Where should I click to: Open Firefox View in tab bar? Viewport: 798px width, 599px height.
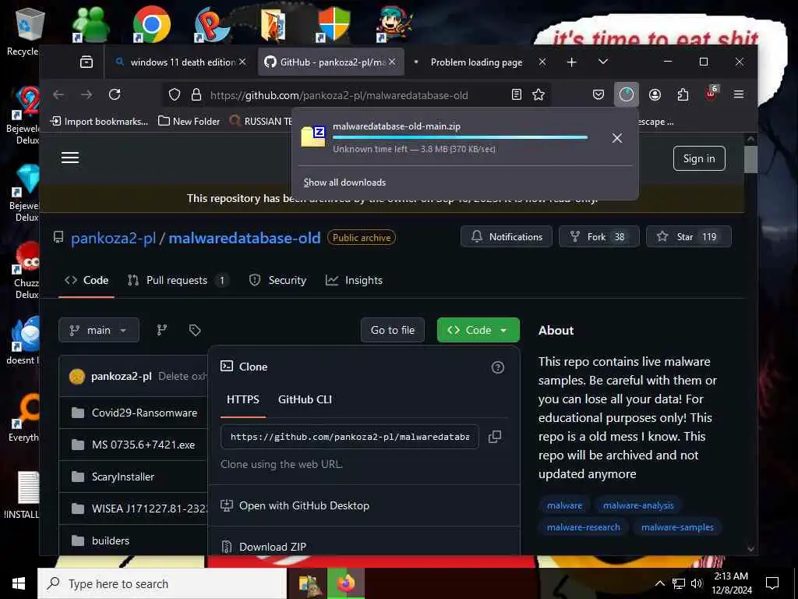(x=87, y=62)
